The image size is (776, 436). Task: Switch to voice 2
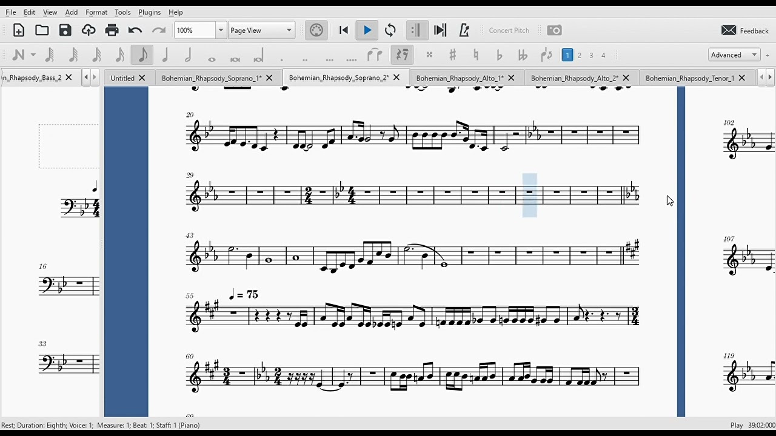(x=580, y=55)
